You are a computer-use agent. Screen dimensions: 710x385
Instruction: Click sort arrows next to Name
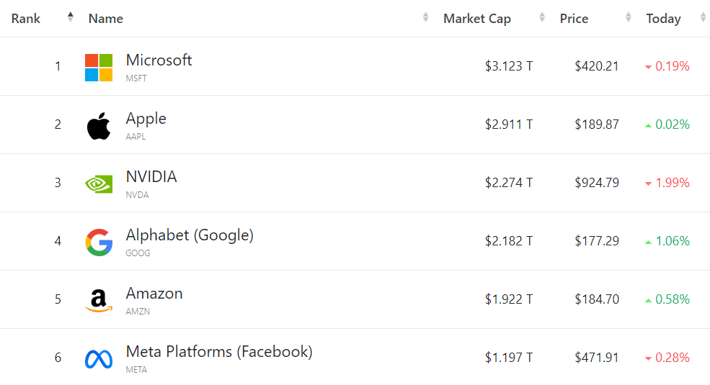[x=426, y=17]
